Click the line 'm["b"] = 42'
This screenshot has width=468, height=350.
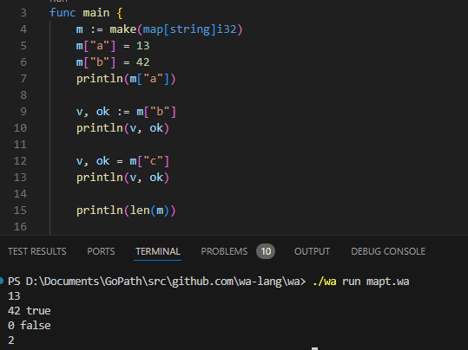113,62
